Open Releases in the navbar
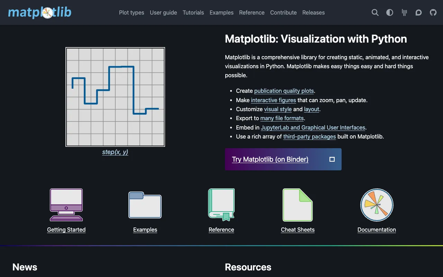The width and height of the screenshot is (443, 277). pyautogui.click(x=314, y=12)
